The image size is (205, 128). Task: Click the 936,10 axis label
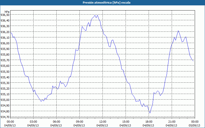point(5,37)
